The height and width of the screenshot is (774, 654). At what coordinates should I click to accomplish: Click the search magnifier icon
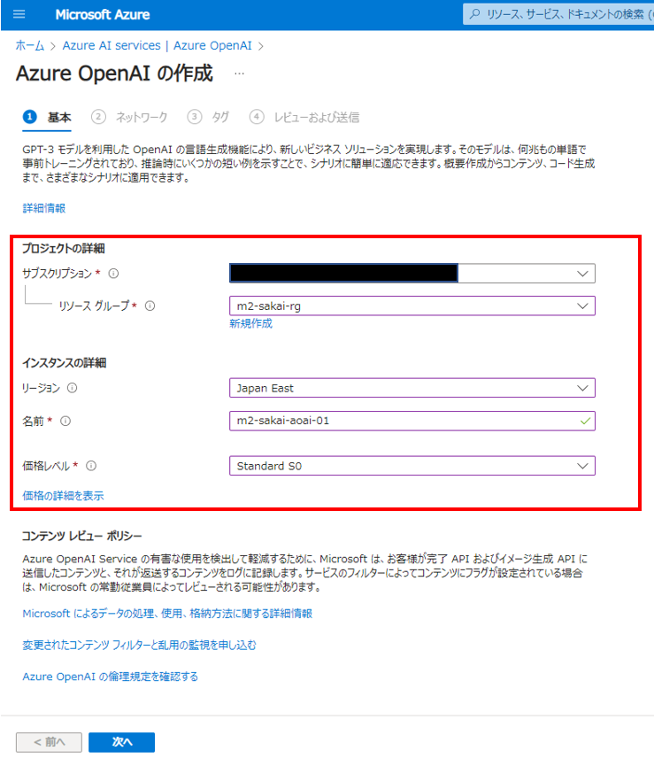point(474,14)
